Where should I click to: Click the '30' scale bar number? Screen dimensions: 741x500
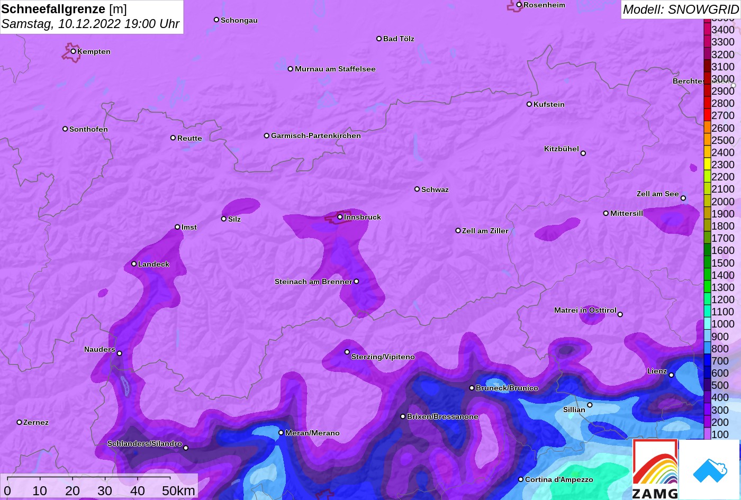(x=105, y=491)
